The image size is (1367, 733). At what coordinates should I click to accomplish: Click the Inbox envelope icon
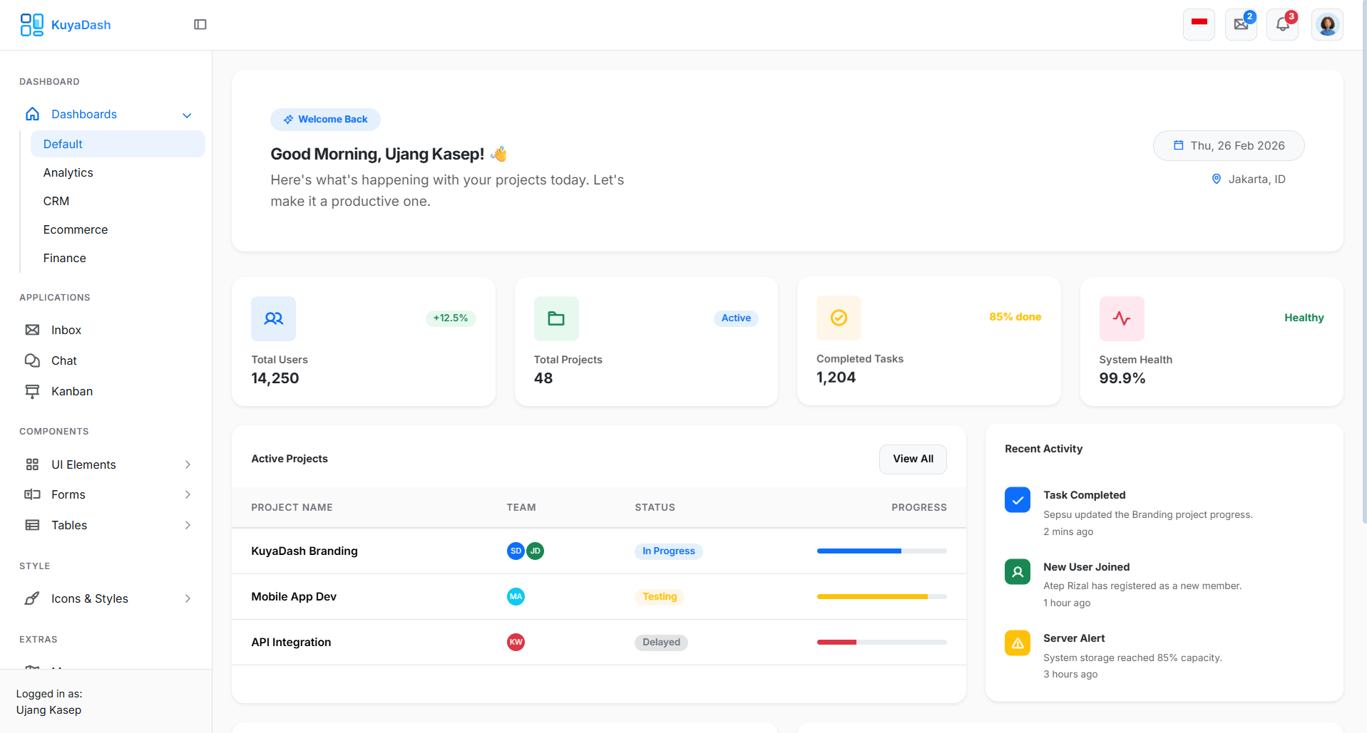[x=32, y=330]
